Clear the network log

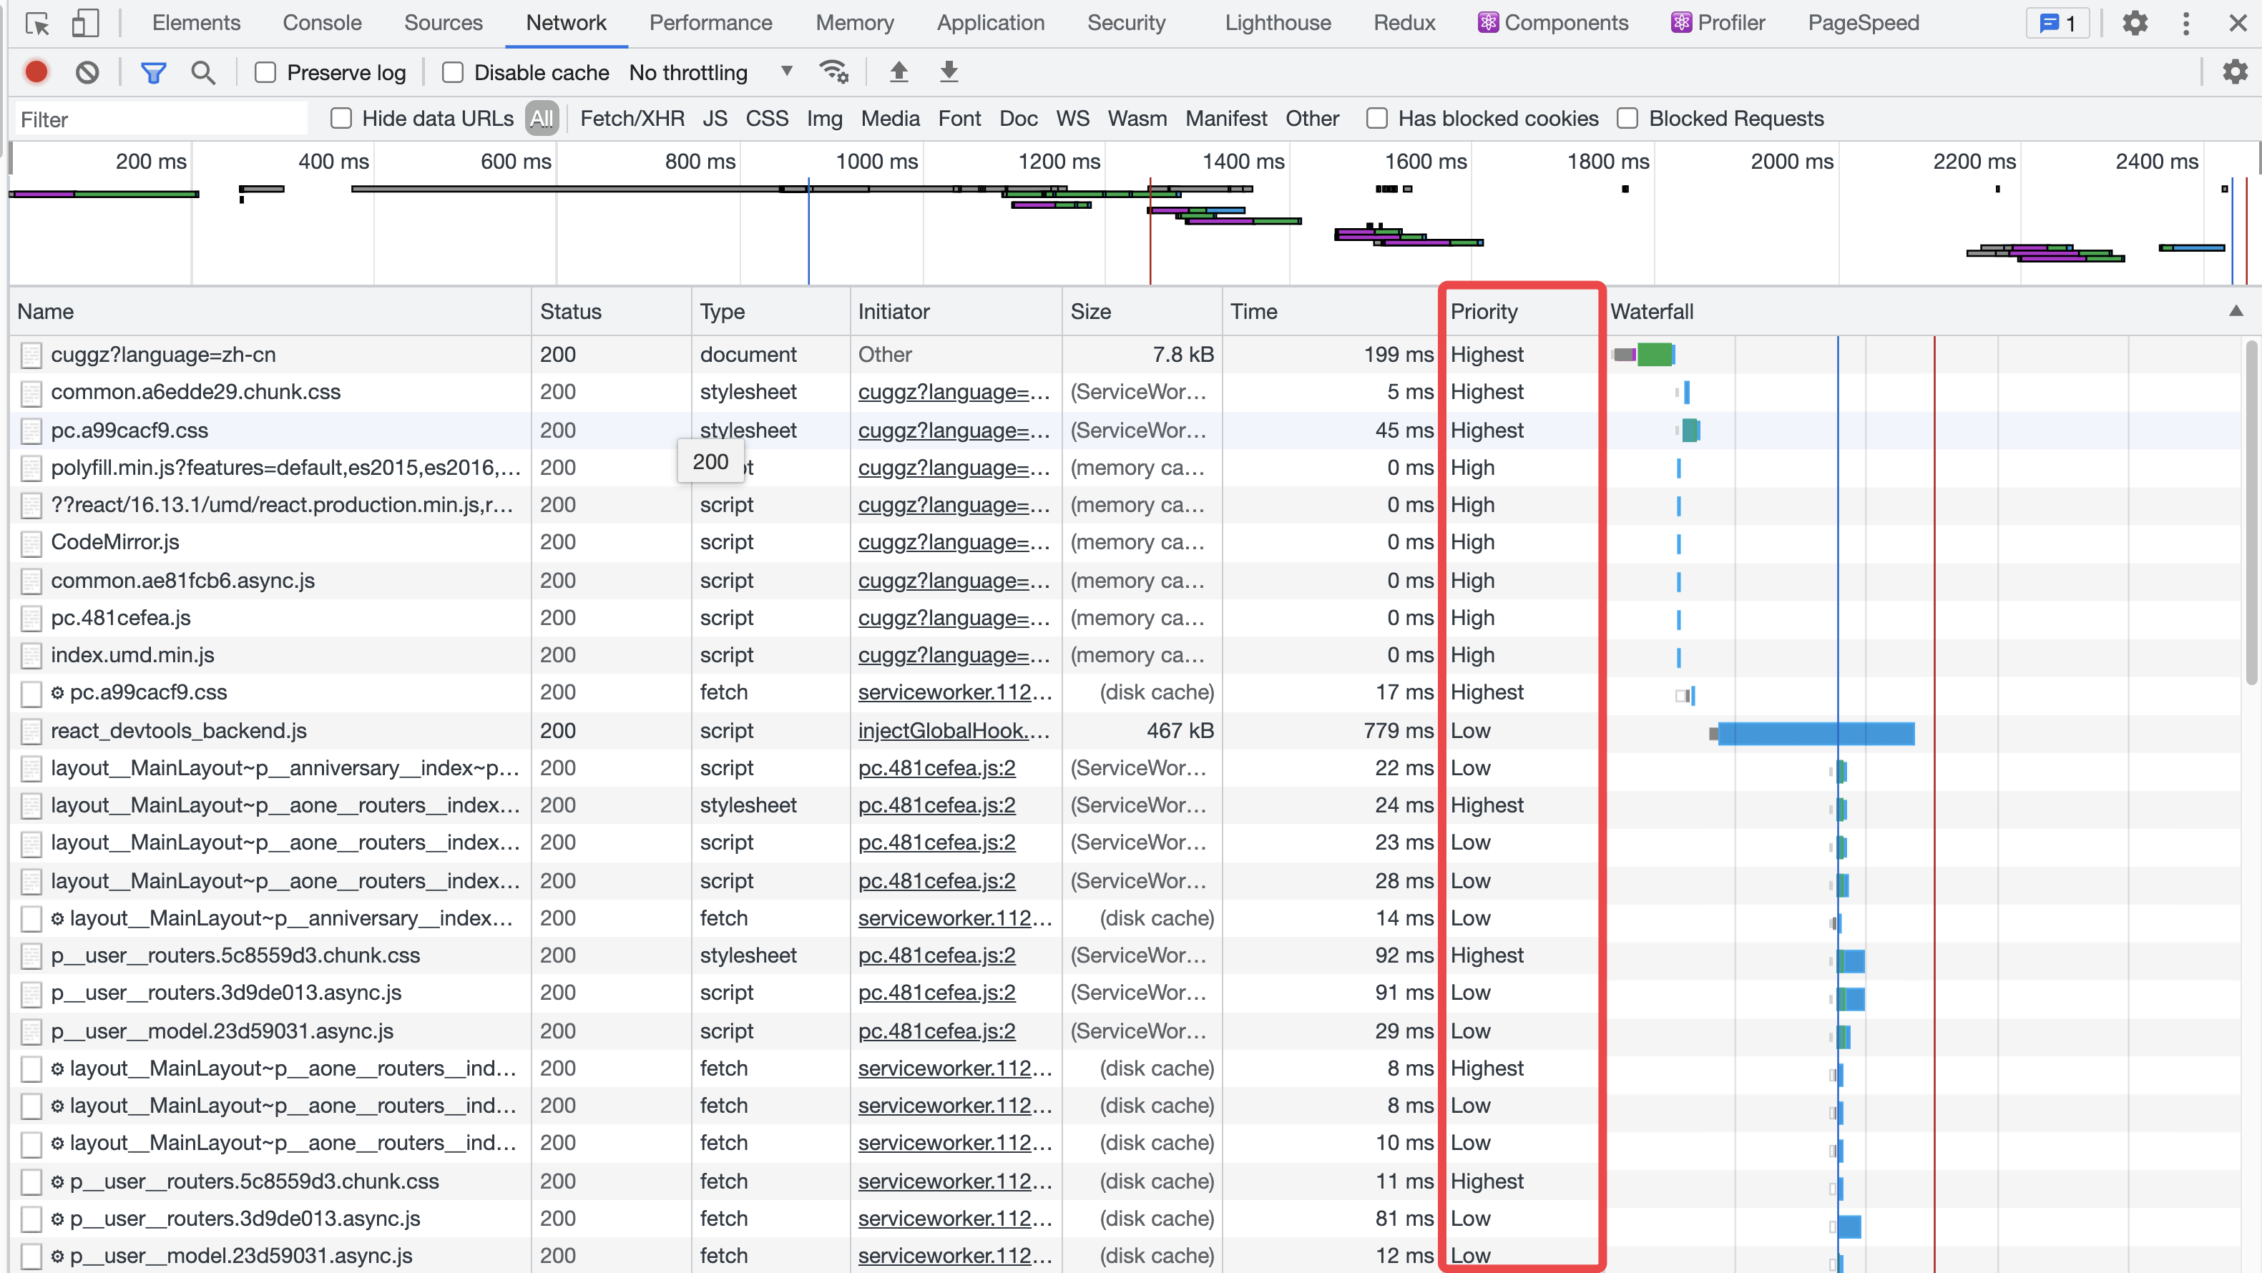click(x=87, y=72)
